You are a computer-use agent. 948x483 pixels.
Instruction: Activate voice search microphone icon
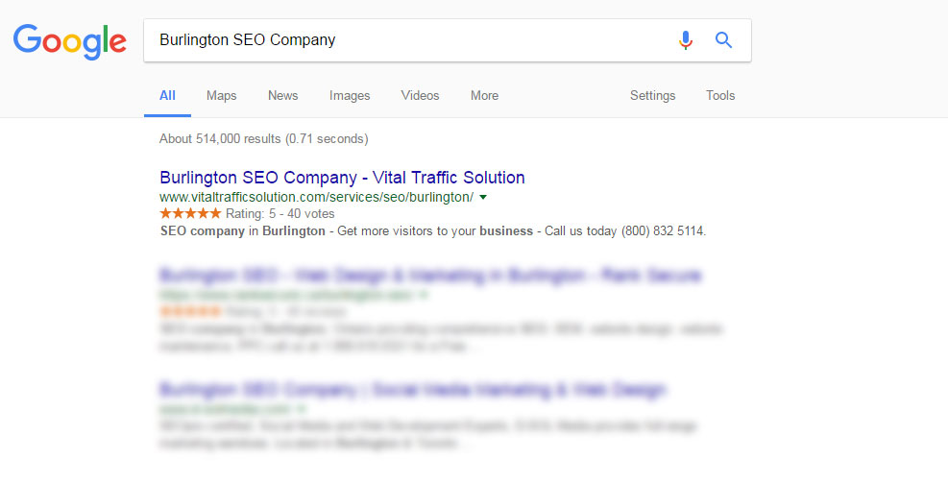[x=685, y=40]
